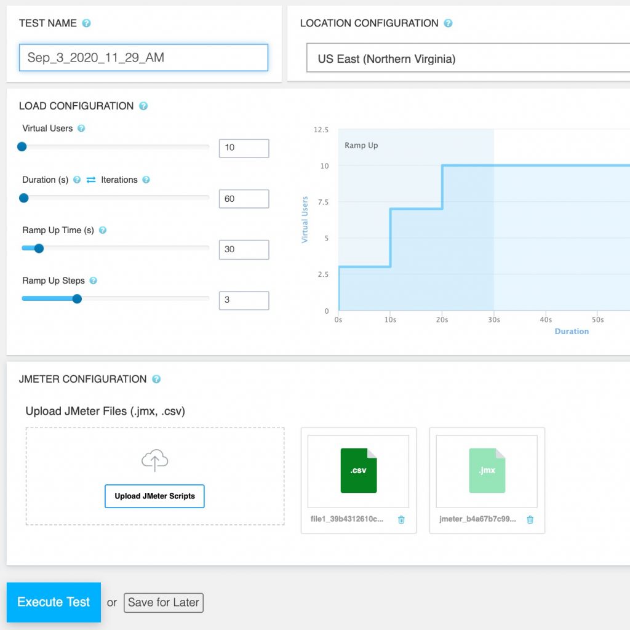Click the Execute Test button
This screenshot has width=630, height=630.
pyautogui.click(x=54, y=602)
